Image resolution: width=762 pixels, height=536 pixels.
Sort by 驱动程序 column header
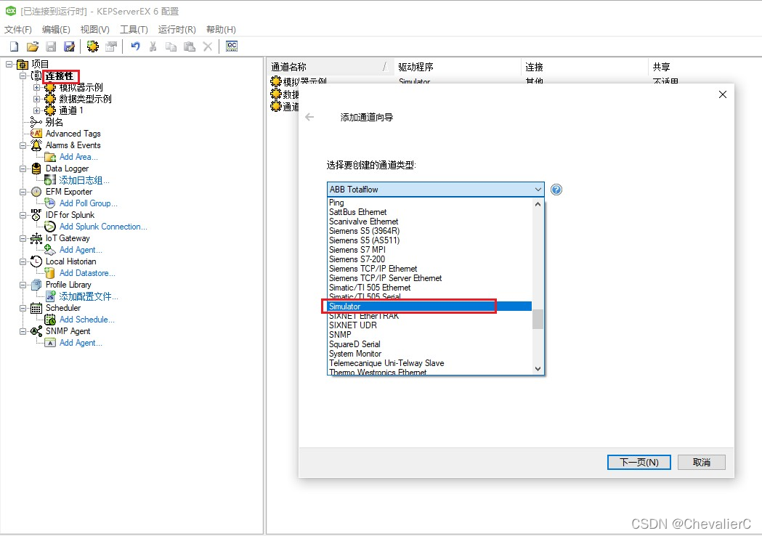pyautogui.click(x=457, y=67)
